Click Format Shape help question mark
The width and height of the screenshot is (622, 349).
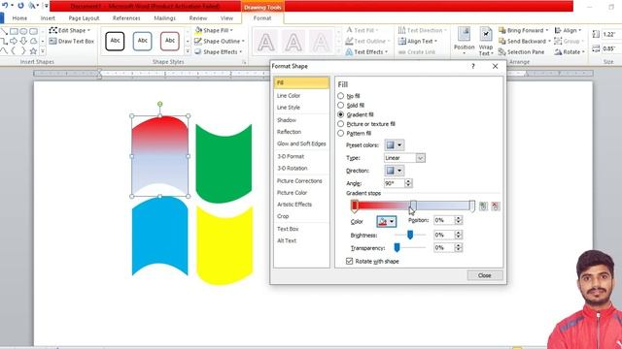coord(473,66)
